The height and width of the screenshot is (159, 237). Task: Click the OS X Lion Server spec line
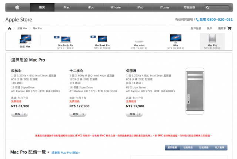tap(136, 87)
